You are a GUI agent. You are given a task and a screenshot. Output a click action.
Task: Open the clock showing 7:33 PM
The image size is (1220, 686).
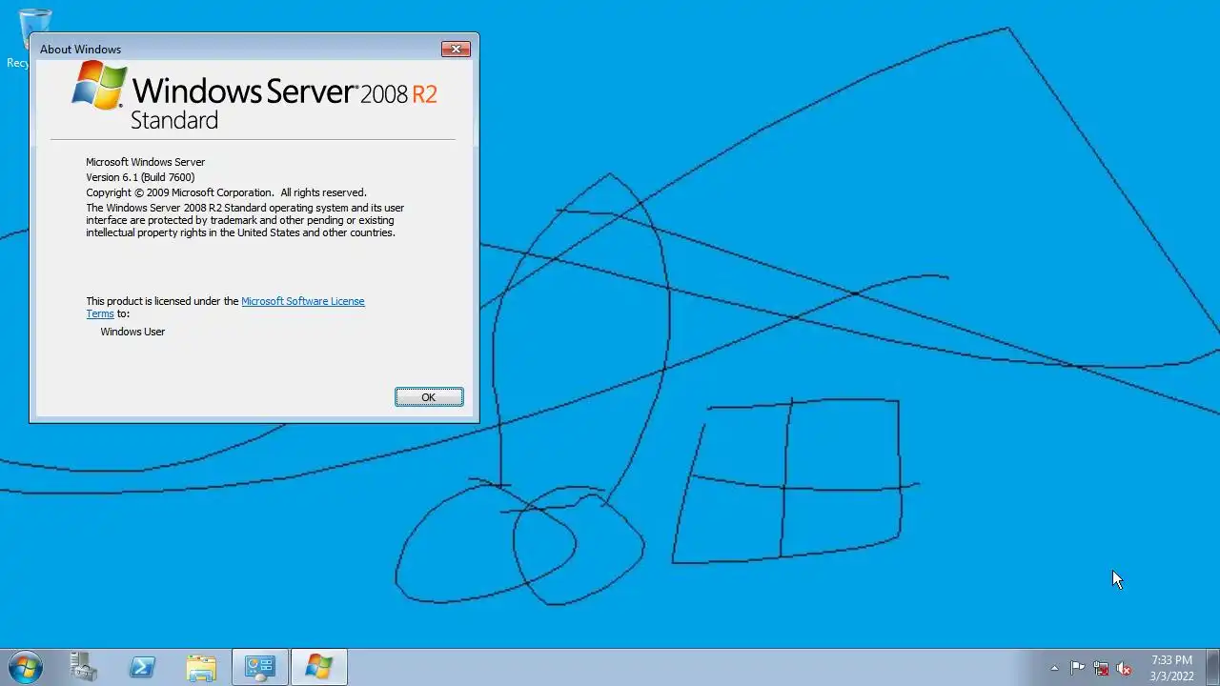(x=1171, y=667)
